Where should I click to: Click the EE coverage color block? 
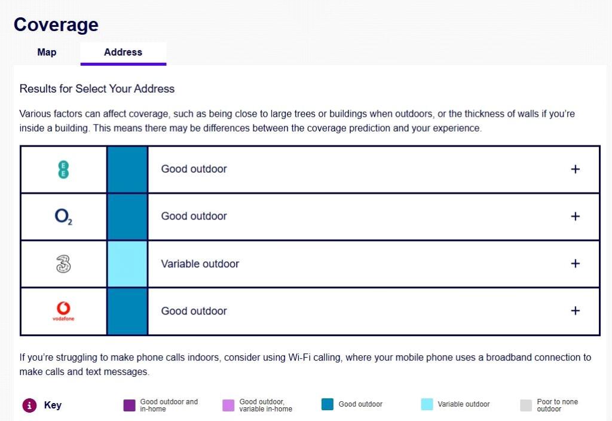pyautogui.click(x=127, y=169)
